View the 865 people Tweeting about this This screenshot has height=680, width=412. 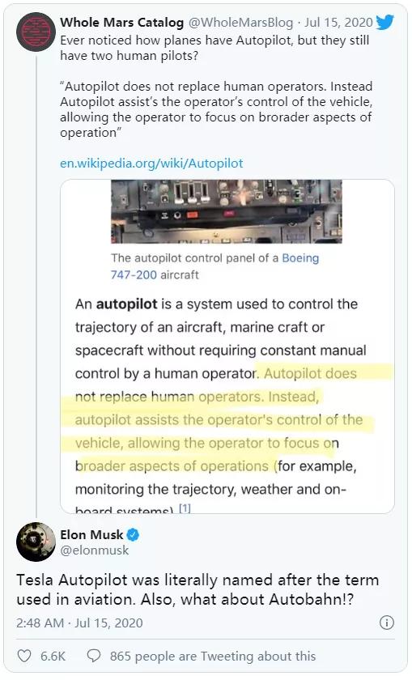click(213, 657)
